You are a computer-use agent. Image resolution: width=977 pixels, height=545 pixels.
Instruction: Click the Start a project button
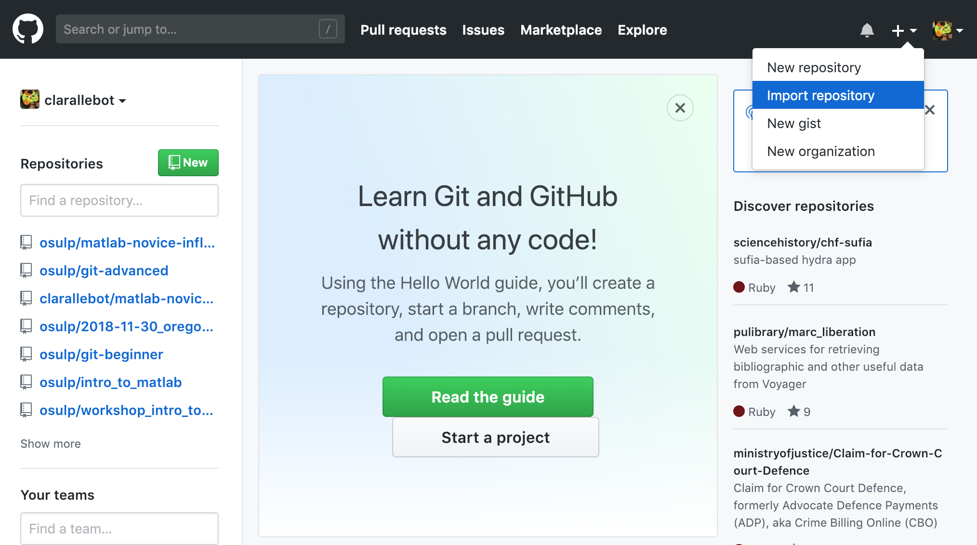[495, 437]
